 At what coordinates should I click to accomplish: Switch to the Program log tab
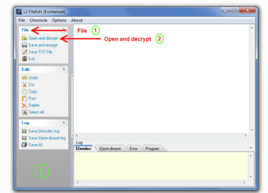(x=152, y=149)
